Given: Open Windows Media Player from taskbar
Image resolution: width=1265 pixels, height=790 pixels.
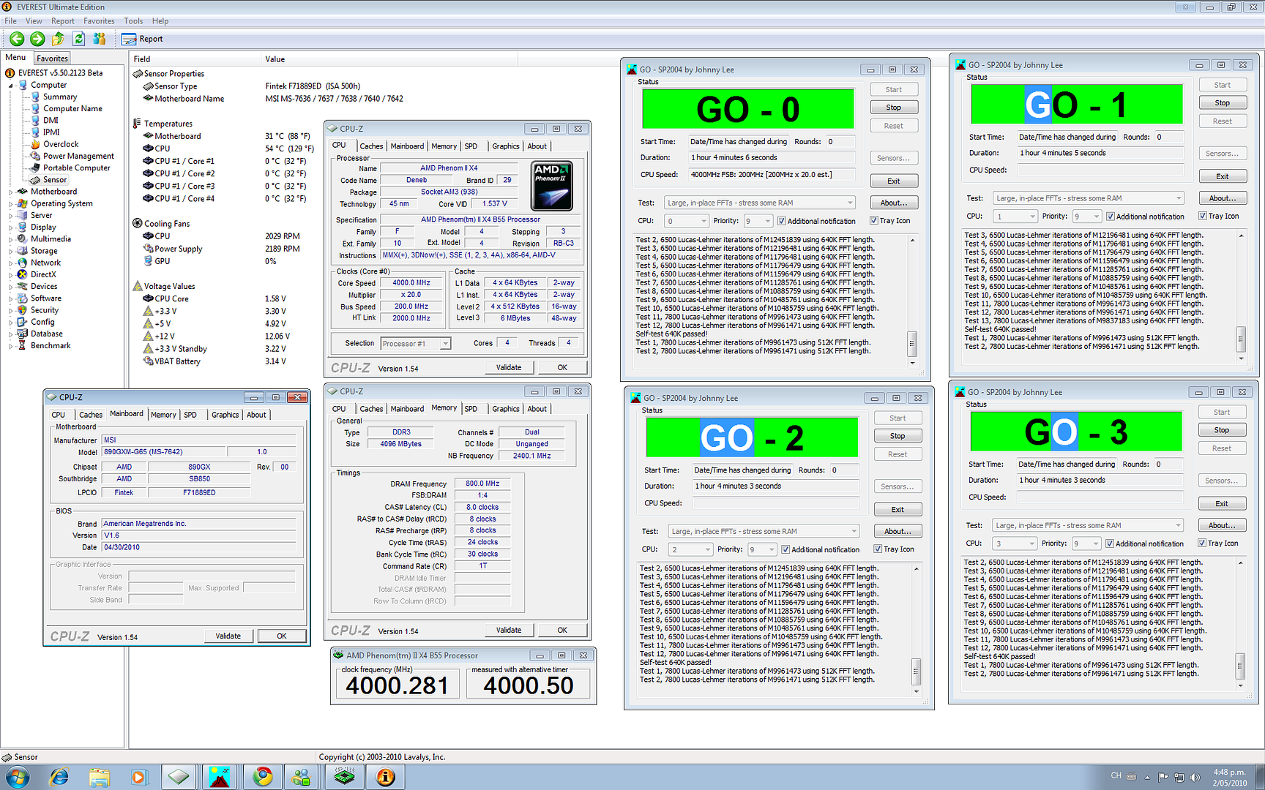Looking at the screenshot, I should [x=139, y=777].
